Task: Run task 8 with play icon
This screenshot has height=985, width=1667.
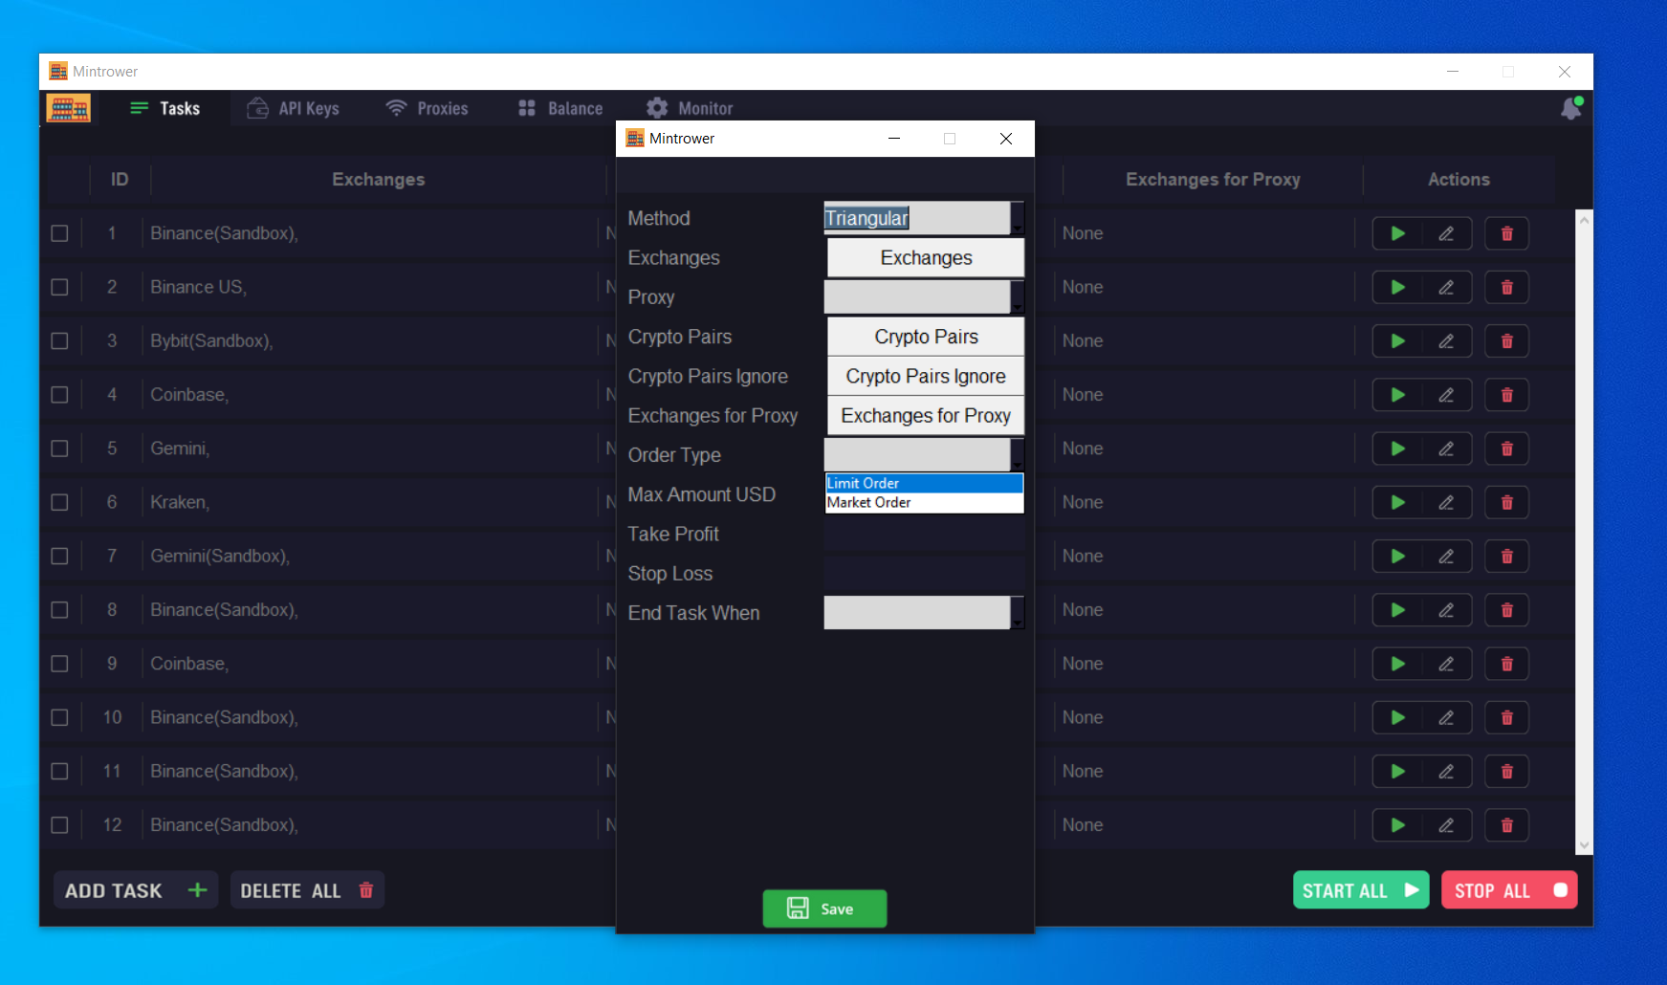Action: tap(1397, 610)
